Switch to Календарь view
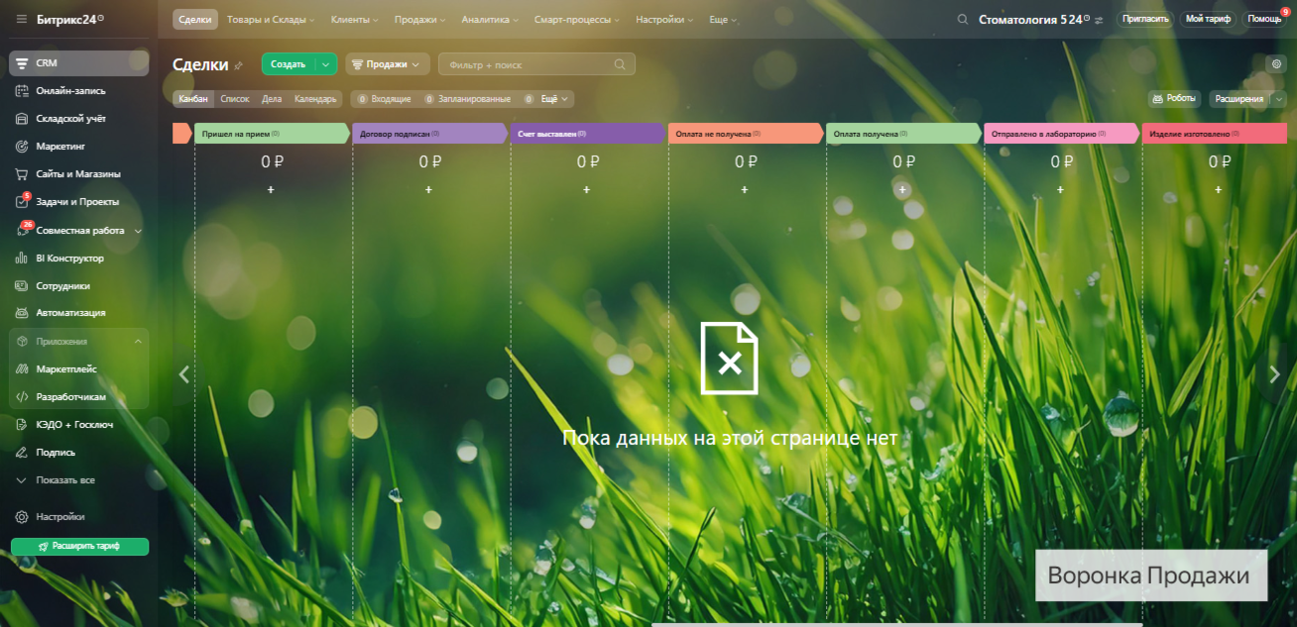The image size is (1297, 627). point(315,99)
